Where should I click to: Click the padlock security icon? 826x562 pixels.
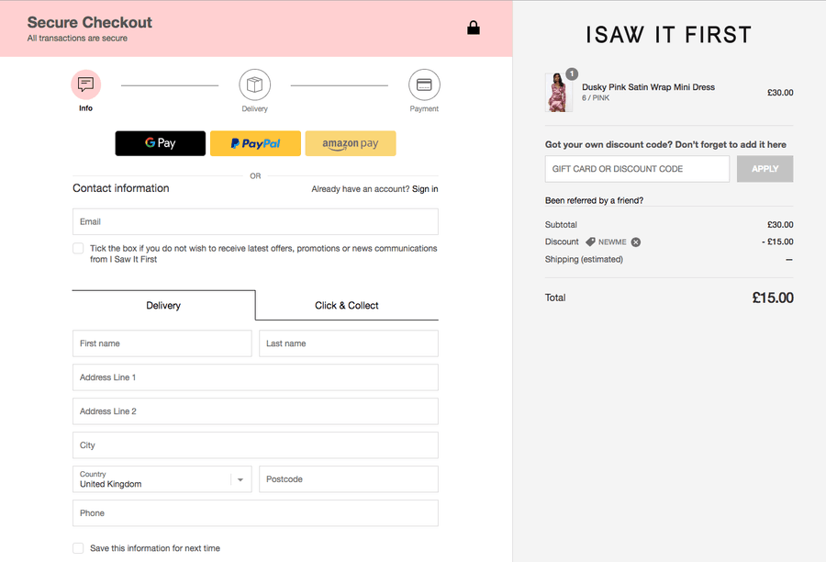(474, 28)
